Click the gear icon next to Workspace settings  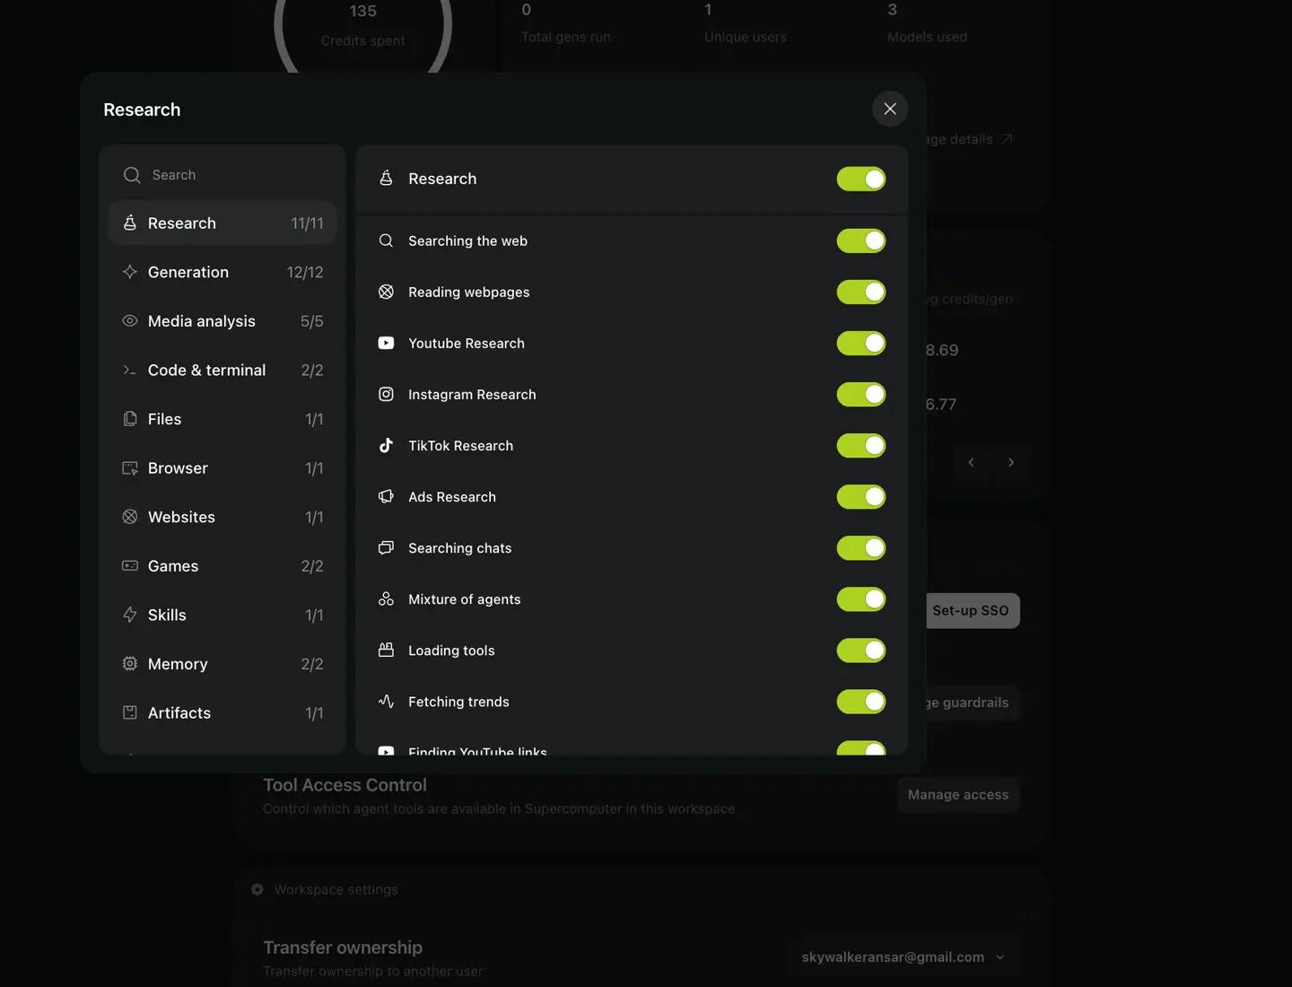click(x=258, y=889)
